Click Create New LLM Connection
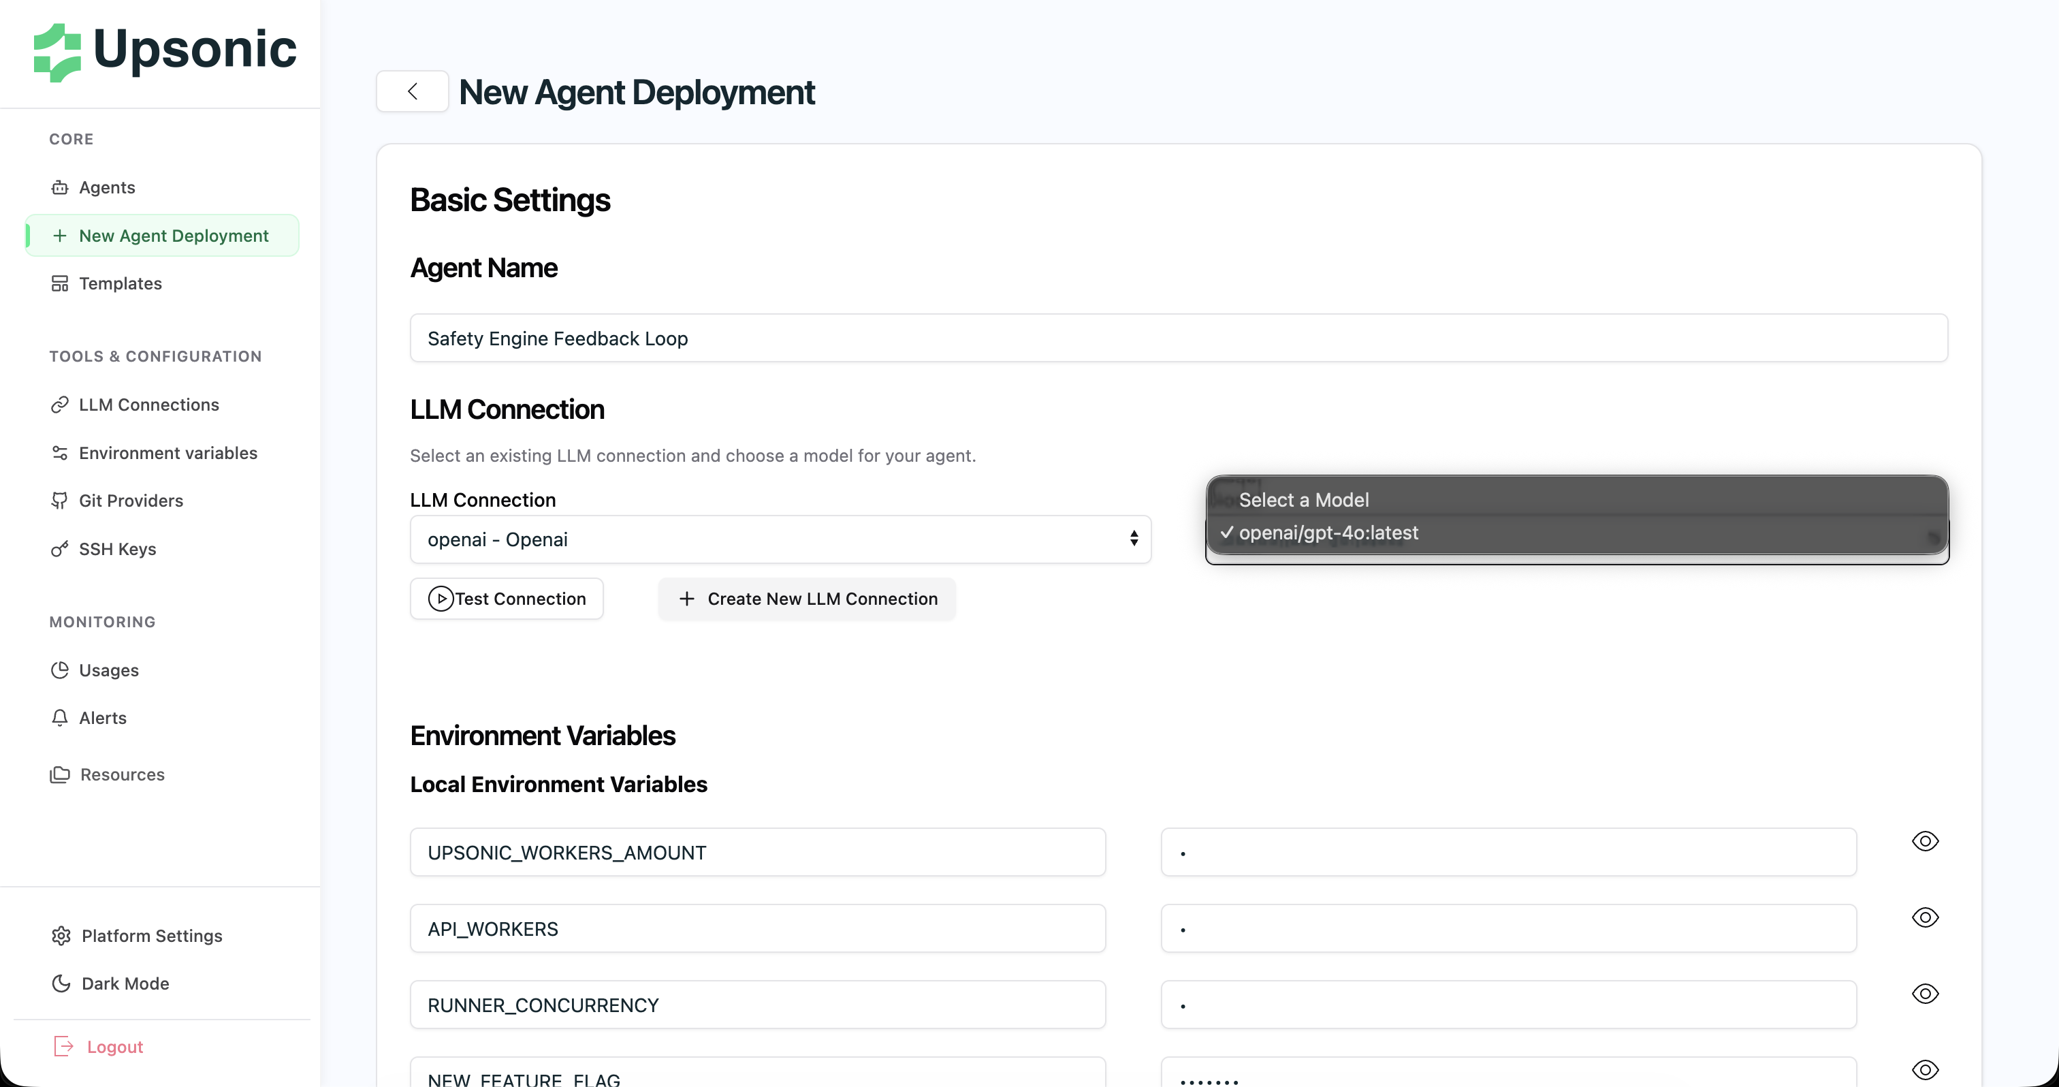This screenshot has height=1087, width=2059. pos(806,599)
